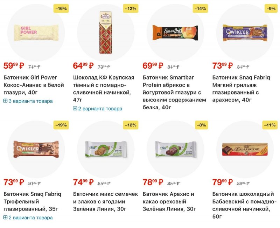Open the Babaevsky chocolate bar image
The width and height of the screenshot is (280, 228).
tap(245, 149)
